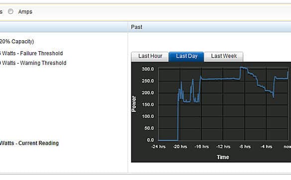The width and height of the screenshot is (291, 180).
Task: Click the Amps label text
Action: (x=25, y=12)
